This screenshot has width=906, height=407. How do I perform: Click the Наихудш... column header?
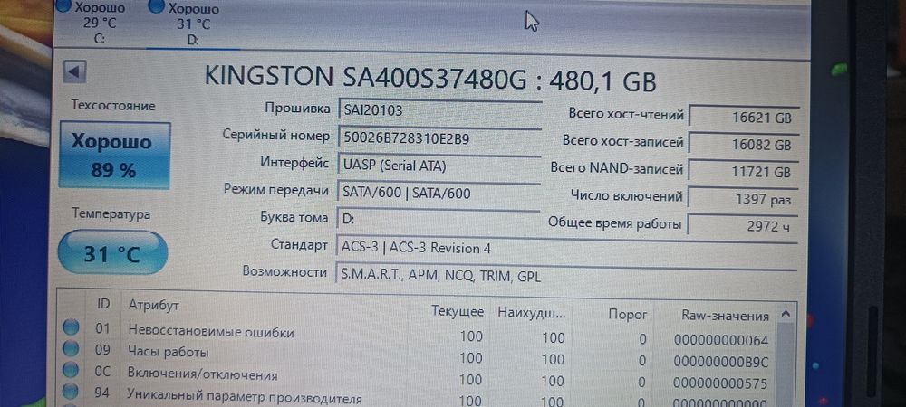[532, 313]
